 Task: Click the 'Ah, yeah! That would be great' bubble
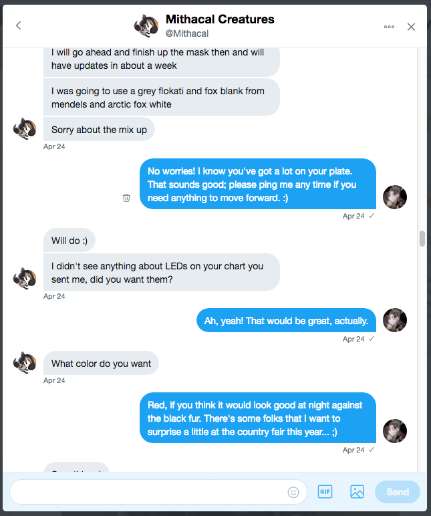coord(286,321)
